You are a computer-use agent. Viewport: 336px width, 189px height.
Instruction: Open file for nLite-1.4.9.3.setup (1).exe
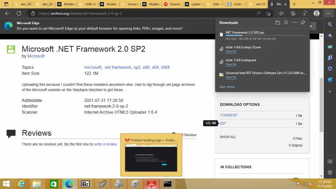231,51
